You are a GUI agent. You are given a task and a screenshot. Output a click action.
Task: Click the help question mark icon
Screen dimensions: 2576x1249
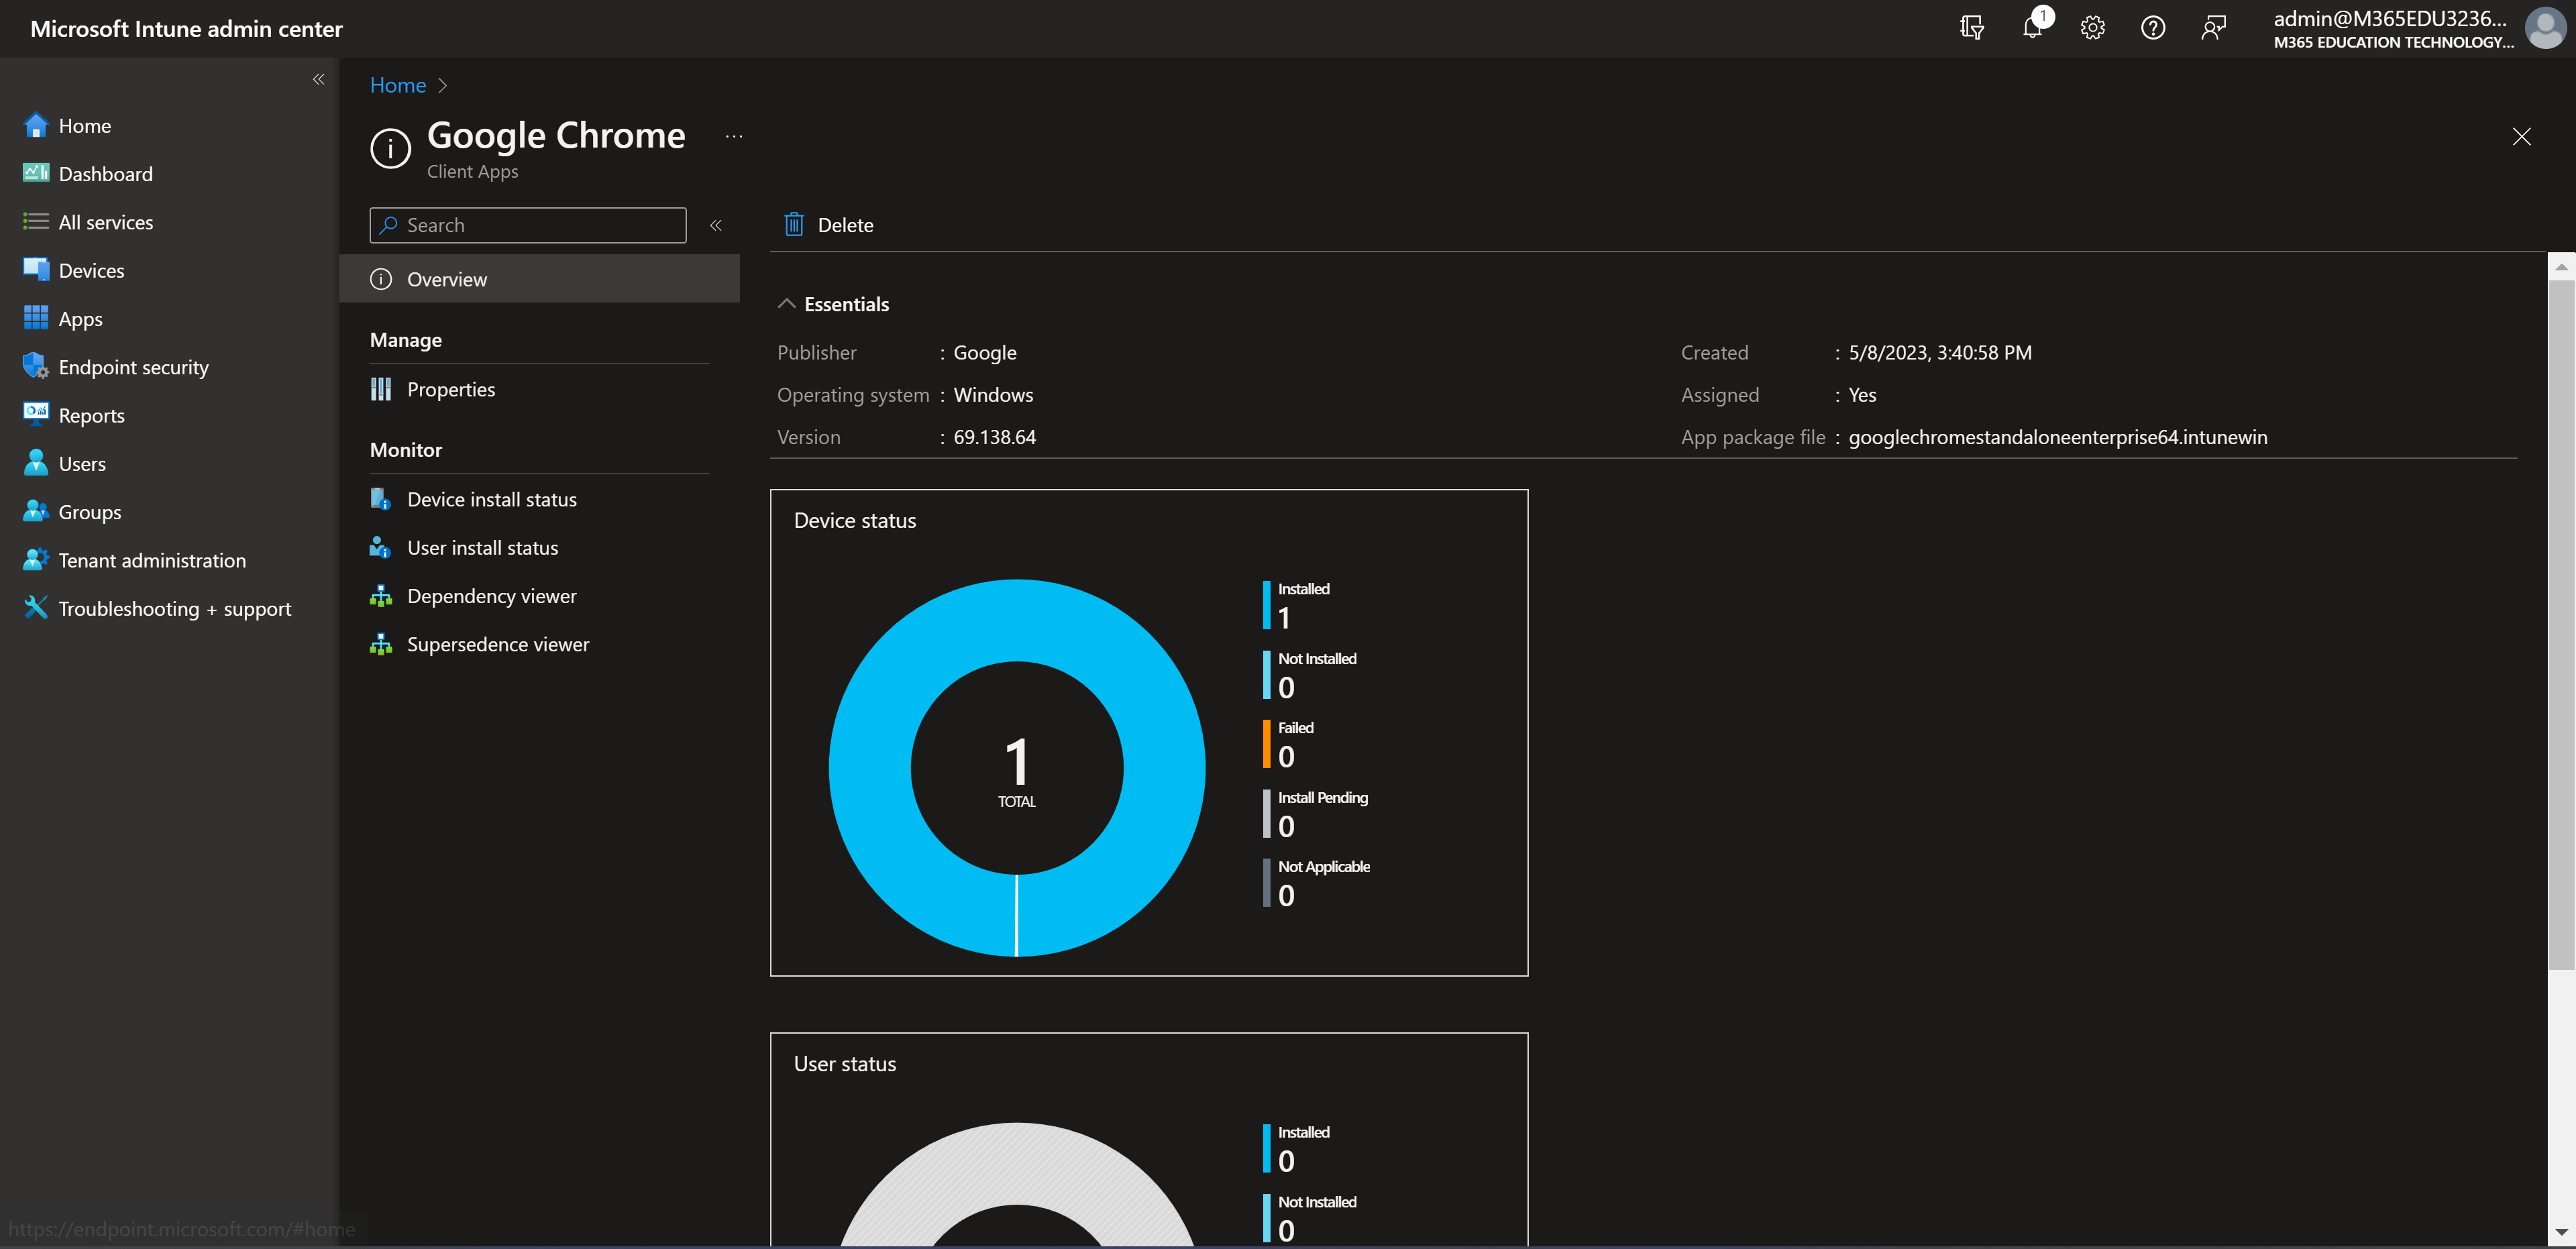(2153, 28)
